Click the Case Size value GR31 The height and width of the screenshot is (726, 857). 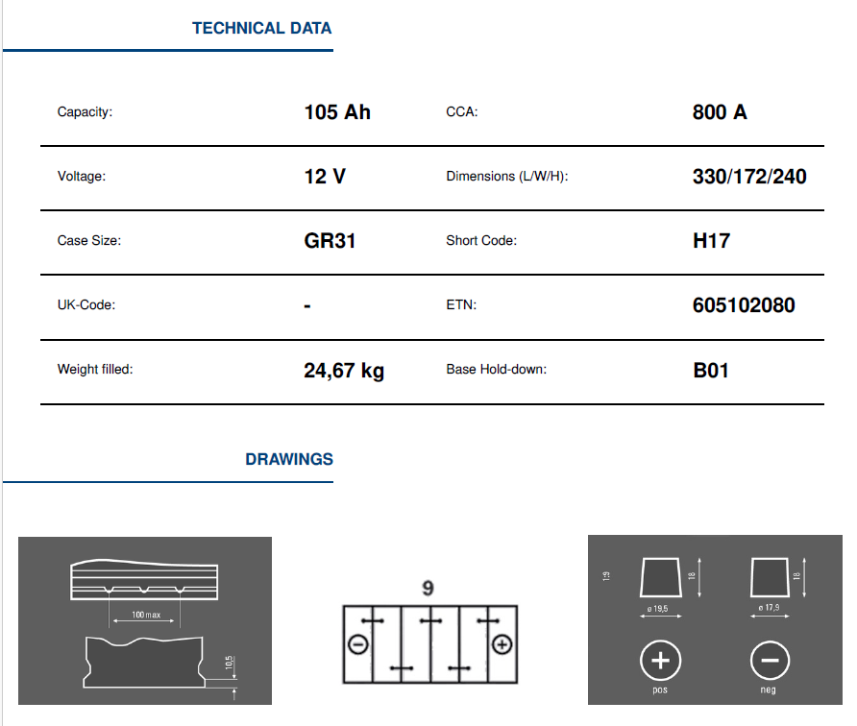tap(330, 240)
